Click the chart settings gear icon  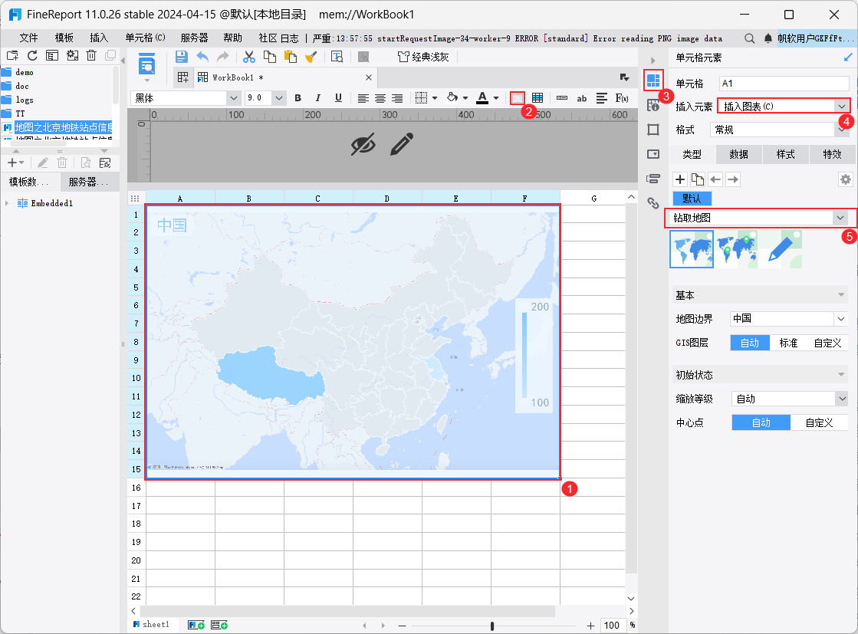pyautogui.click(x=845, y=179)
